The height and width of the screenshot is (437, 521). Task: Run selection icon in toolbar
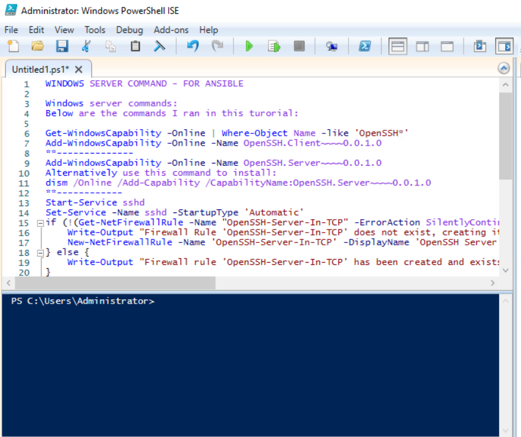(274, 46)
